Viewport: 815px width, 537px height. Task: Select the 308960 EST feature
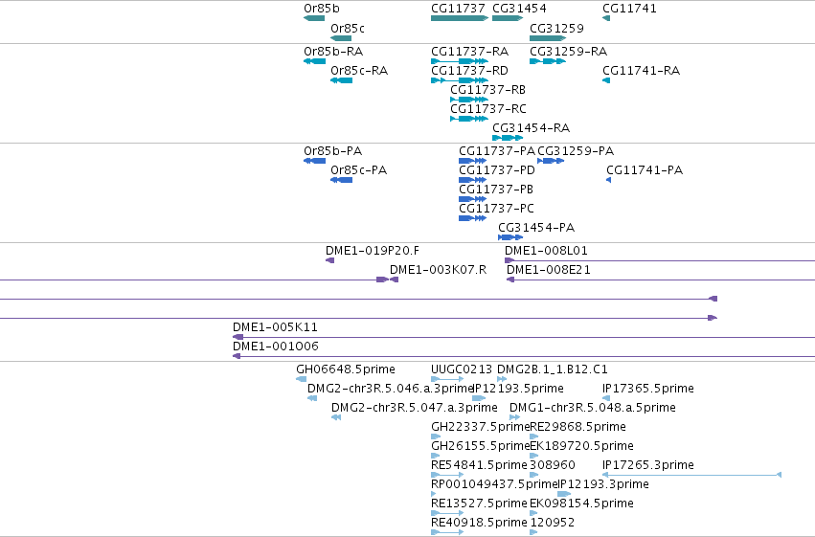point(534,475)
